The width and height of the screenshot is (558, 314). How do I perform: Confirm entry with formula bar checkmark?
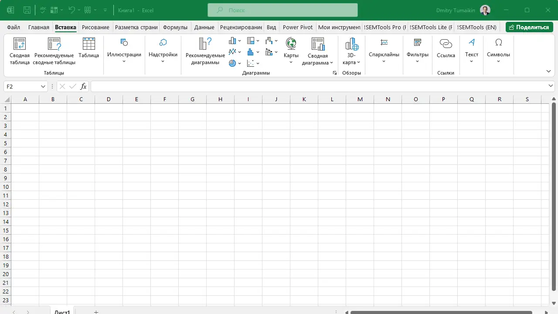tap(73, 87)
